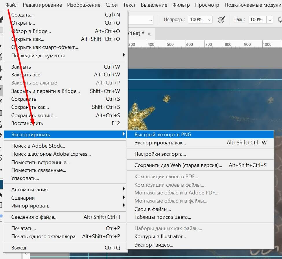The image size is (282, 259).
Task: Click the pressure-for-opacity icon in options bar
Action: (221, 20)
